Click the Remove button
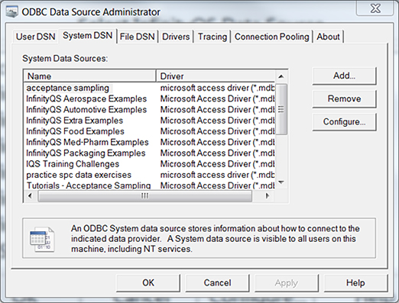This screenshot has height=303, width=399. (x=344, y=98)
